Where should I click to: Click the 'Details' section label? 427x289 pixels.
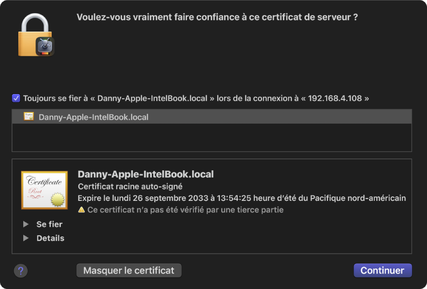coord(51,238)
